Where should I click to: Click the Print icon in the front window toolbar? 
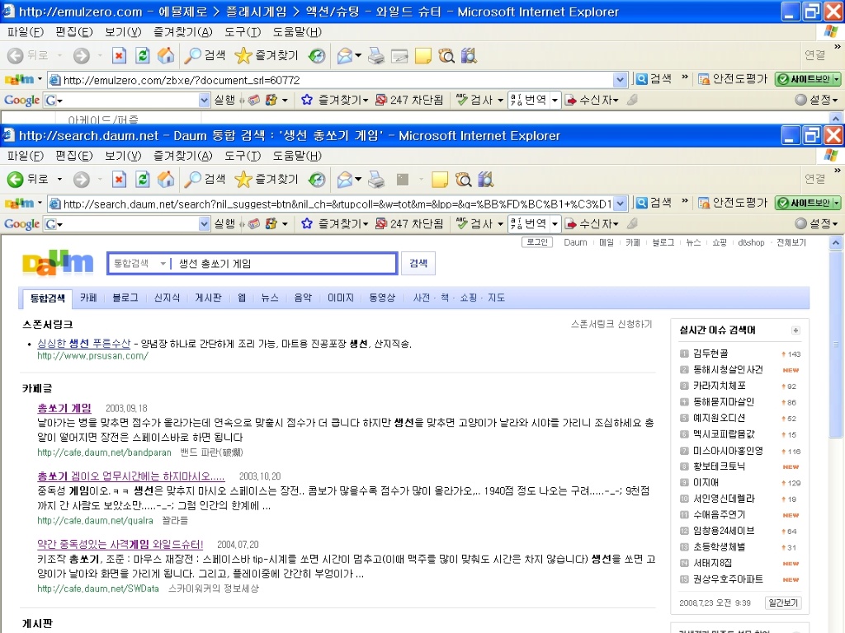tap(376, 179)
